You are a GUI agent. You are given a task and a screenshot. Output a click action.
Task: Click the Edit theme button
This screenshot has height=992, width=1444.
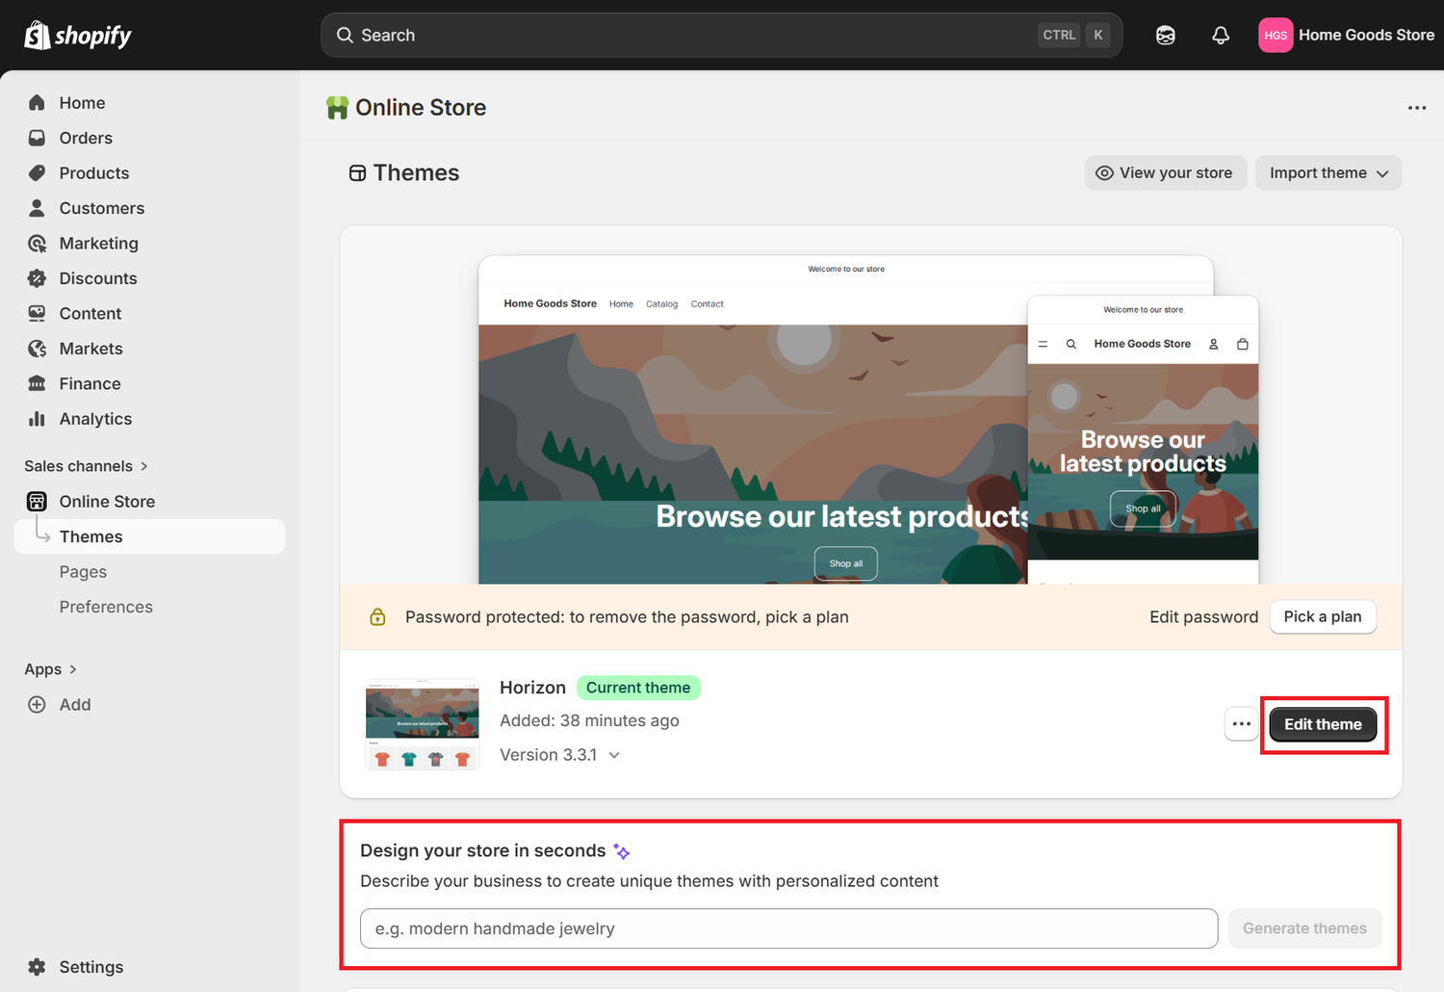click(1322, 724)
